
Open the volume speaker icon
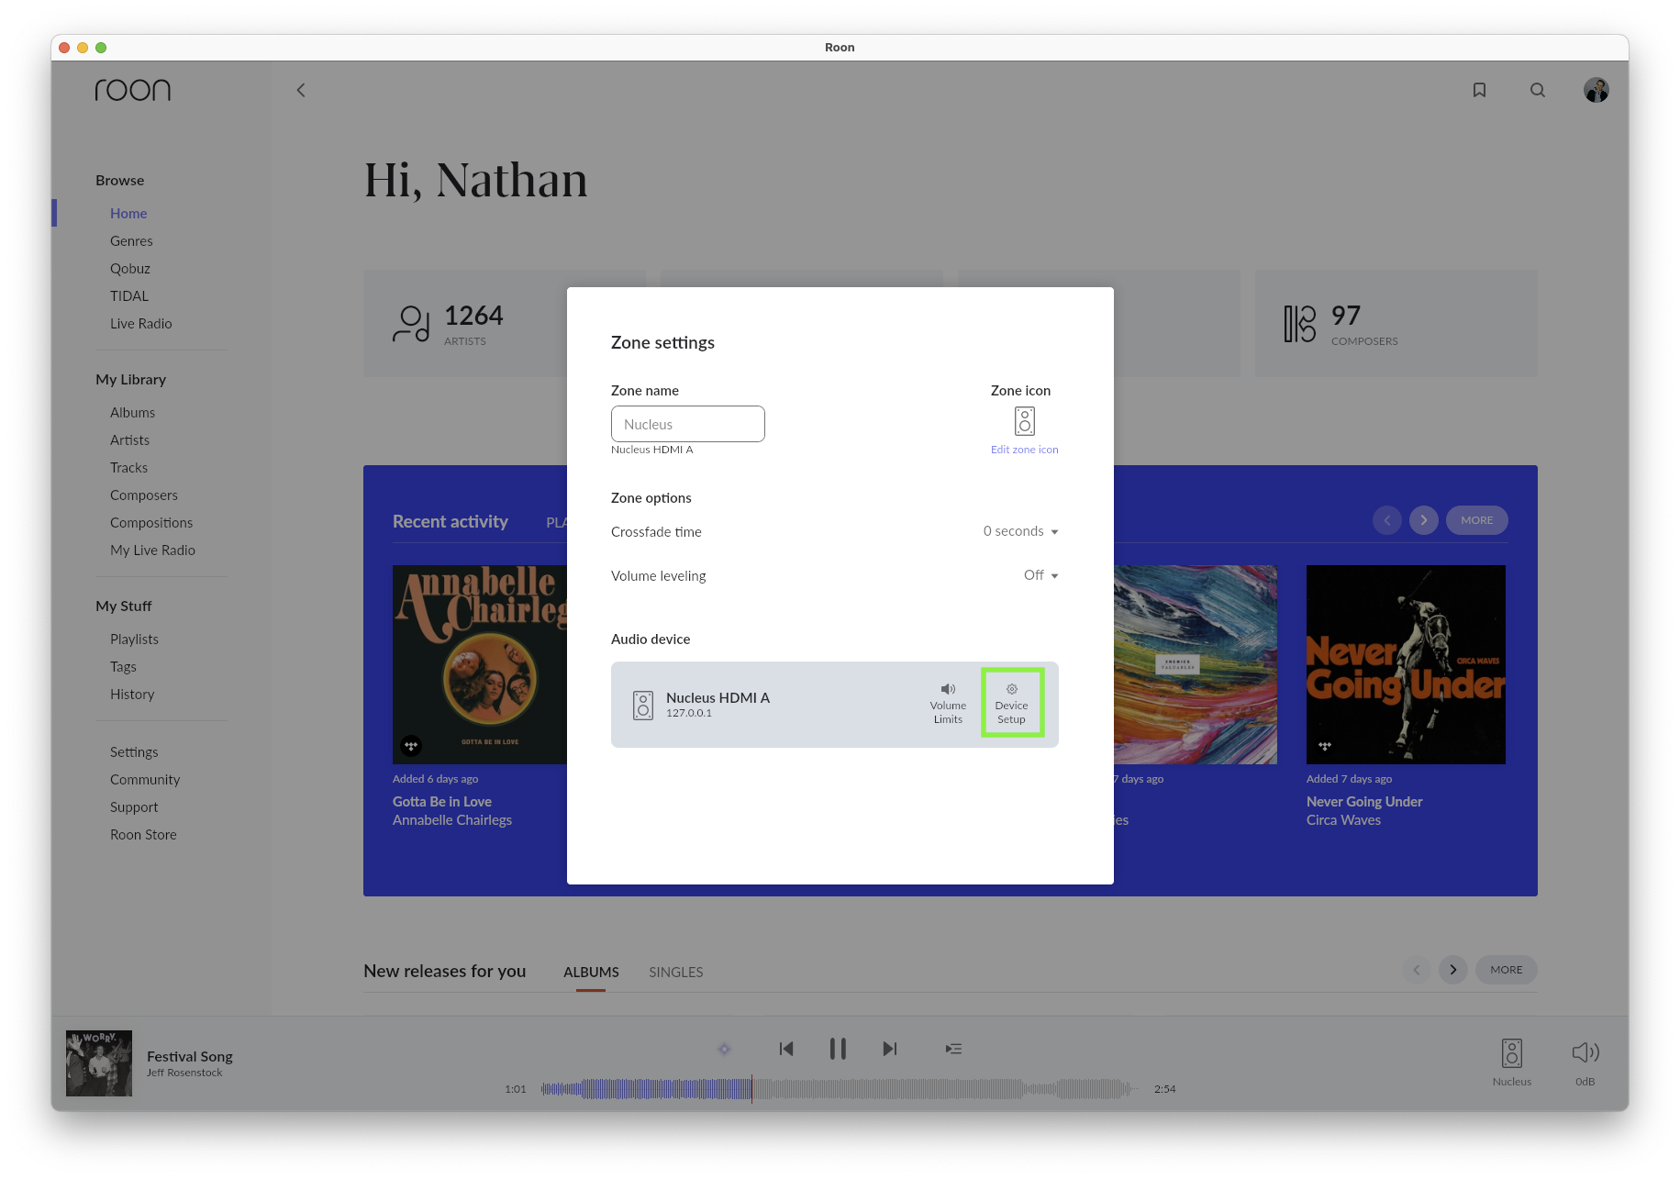[x=1585, y=1052]
